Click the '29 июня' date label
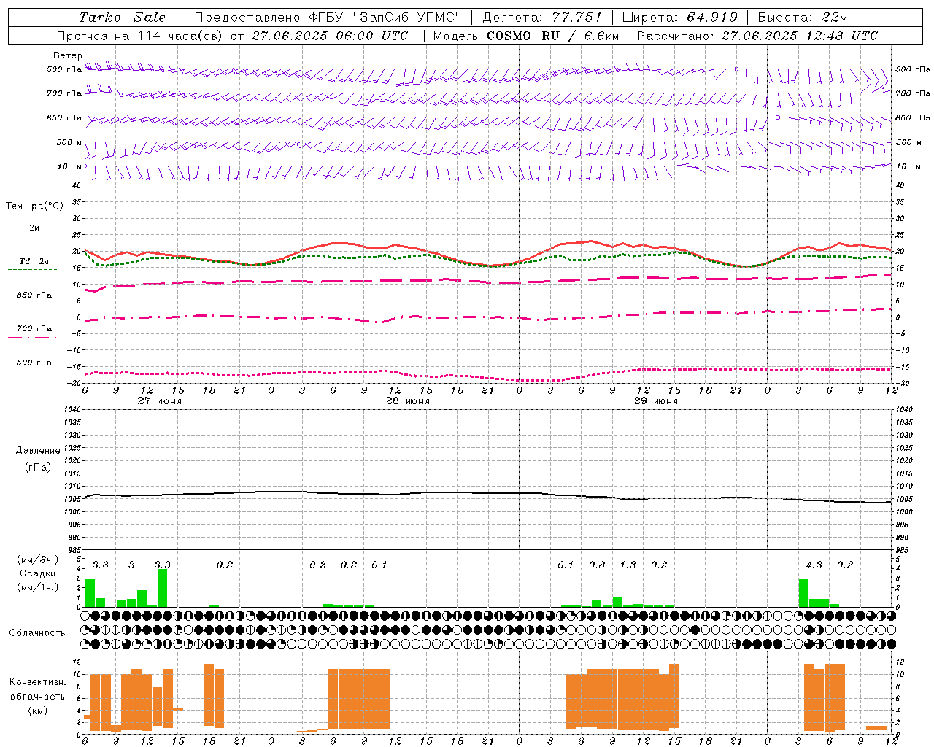 click(656, 401)
